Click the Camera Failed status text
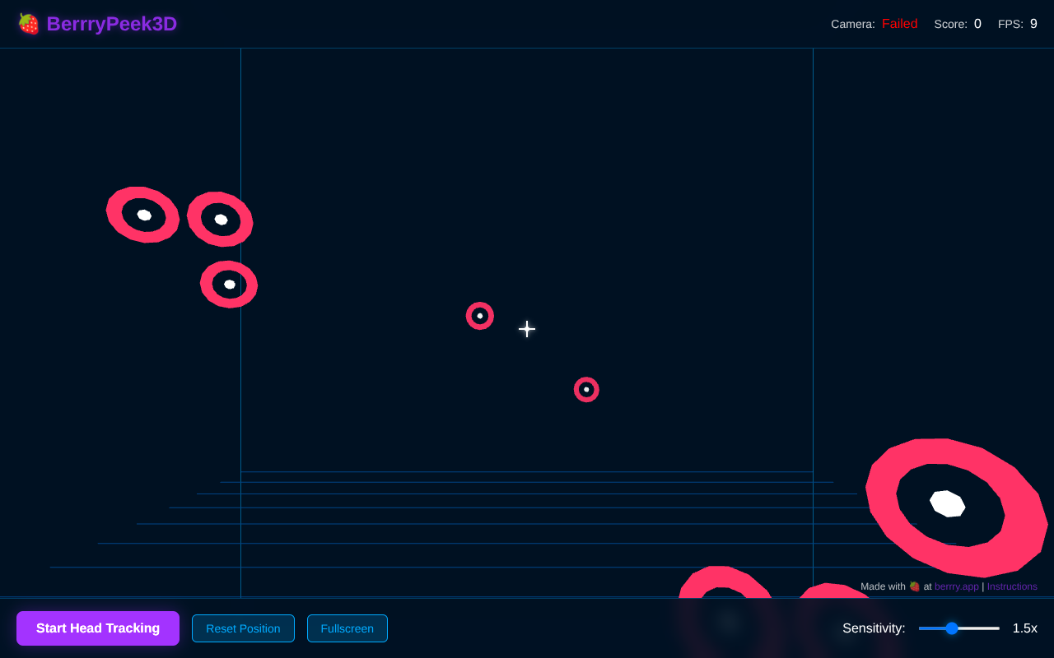Image resolution: width=1054 pixels, height=658 pixels. [899, 23]
